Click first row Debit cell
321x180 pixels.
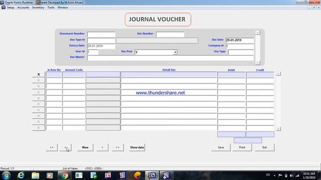231,74
